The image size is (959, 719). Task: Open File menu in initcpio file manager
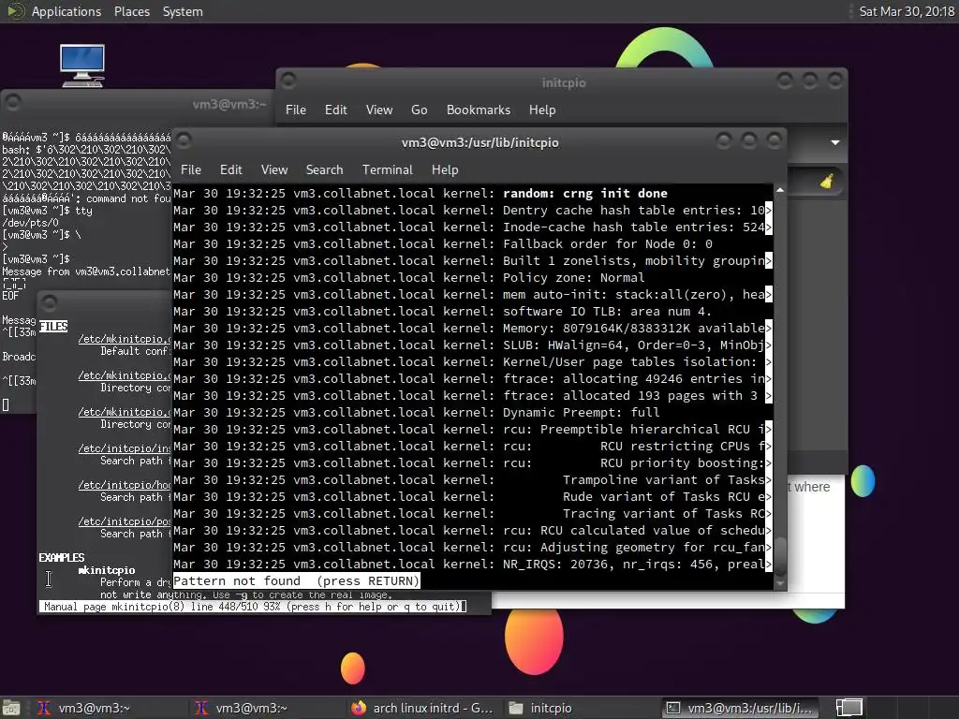(295, 110)
